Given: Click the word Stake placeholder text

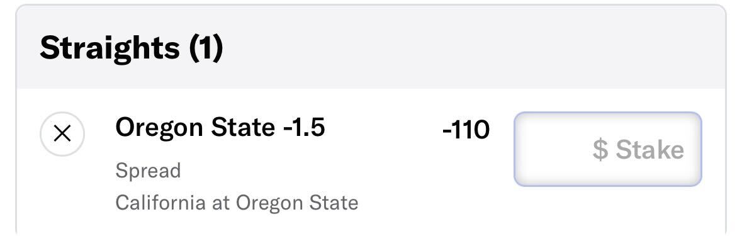Looking at the screenshot, I should (x=649, y=150).
